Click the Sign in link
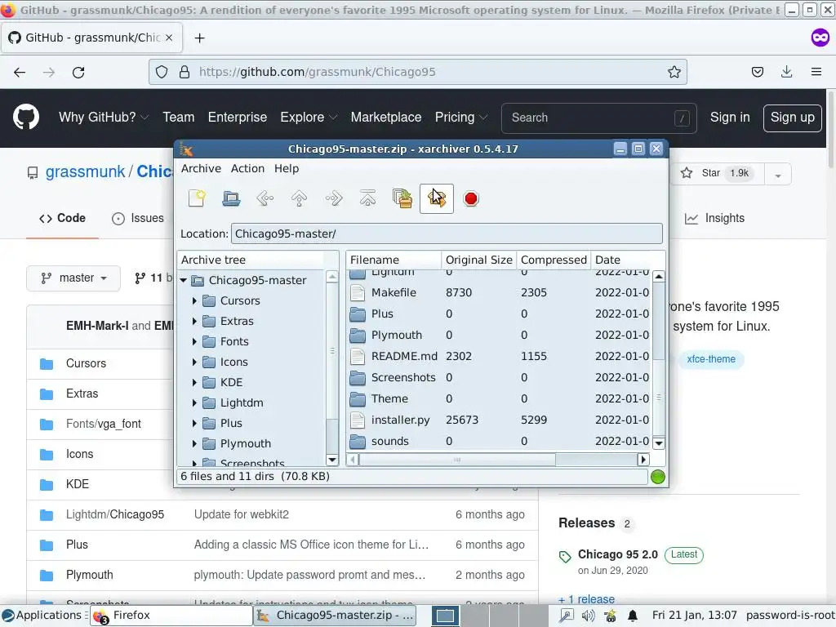Screen dimensions: 836x627 click(730, 118)
